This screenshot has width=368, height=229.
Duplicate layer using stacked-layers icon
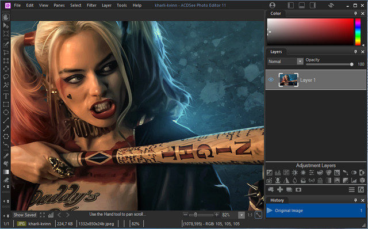(289, 189)
